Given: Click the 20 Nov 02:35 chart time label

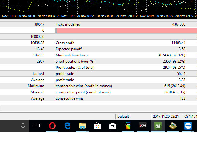Looking at the screenshot, I should [184, 16].
